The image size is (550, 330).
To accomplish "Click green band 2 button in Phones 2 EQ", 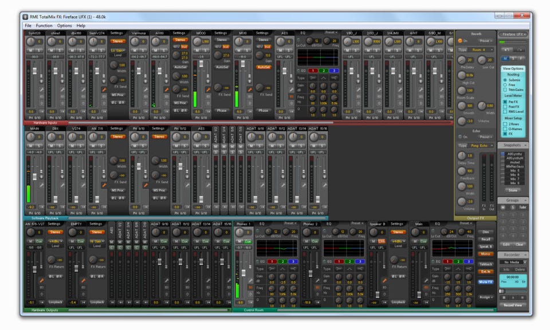I will 349,262.
